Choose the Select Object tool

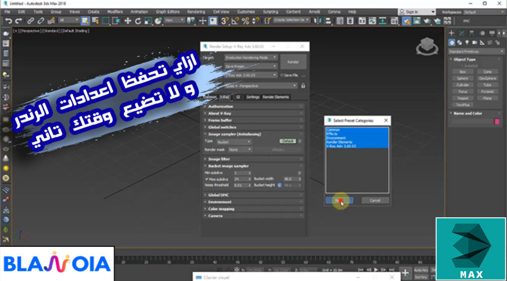85,21
